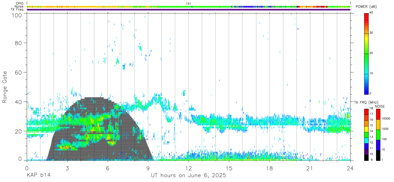Click the Range Gate axis title

pos(5,87)
